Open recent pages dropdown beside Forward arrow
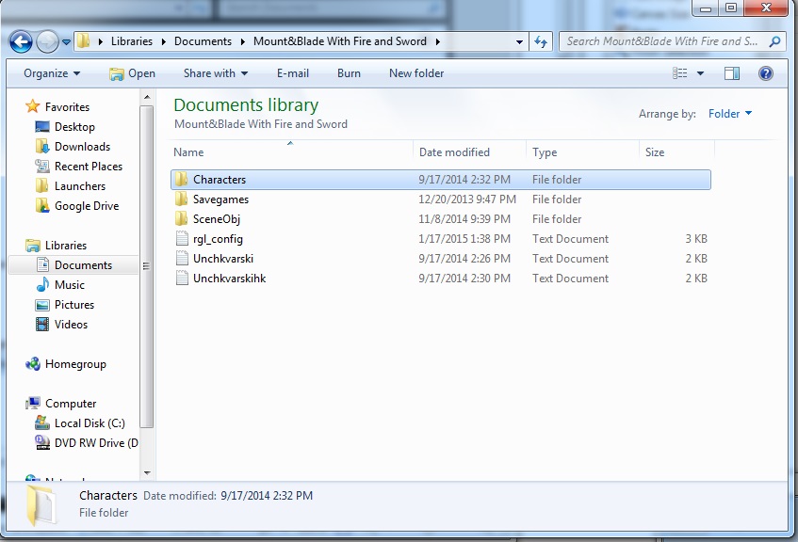The height and width of the screenshot is (542, 798). click(66, 42)
